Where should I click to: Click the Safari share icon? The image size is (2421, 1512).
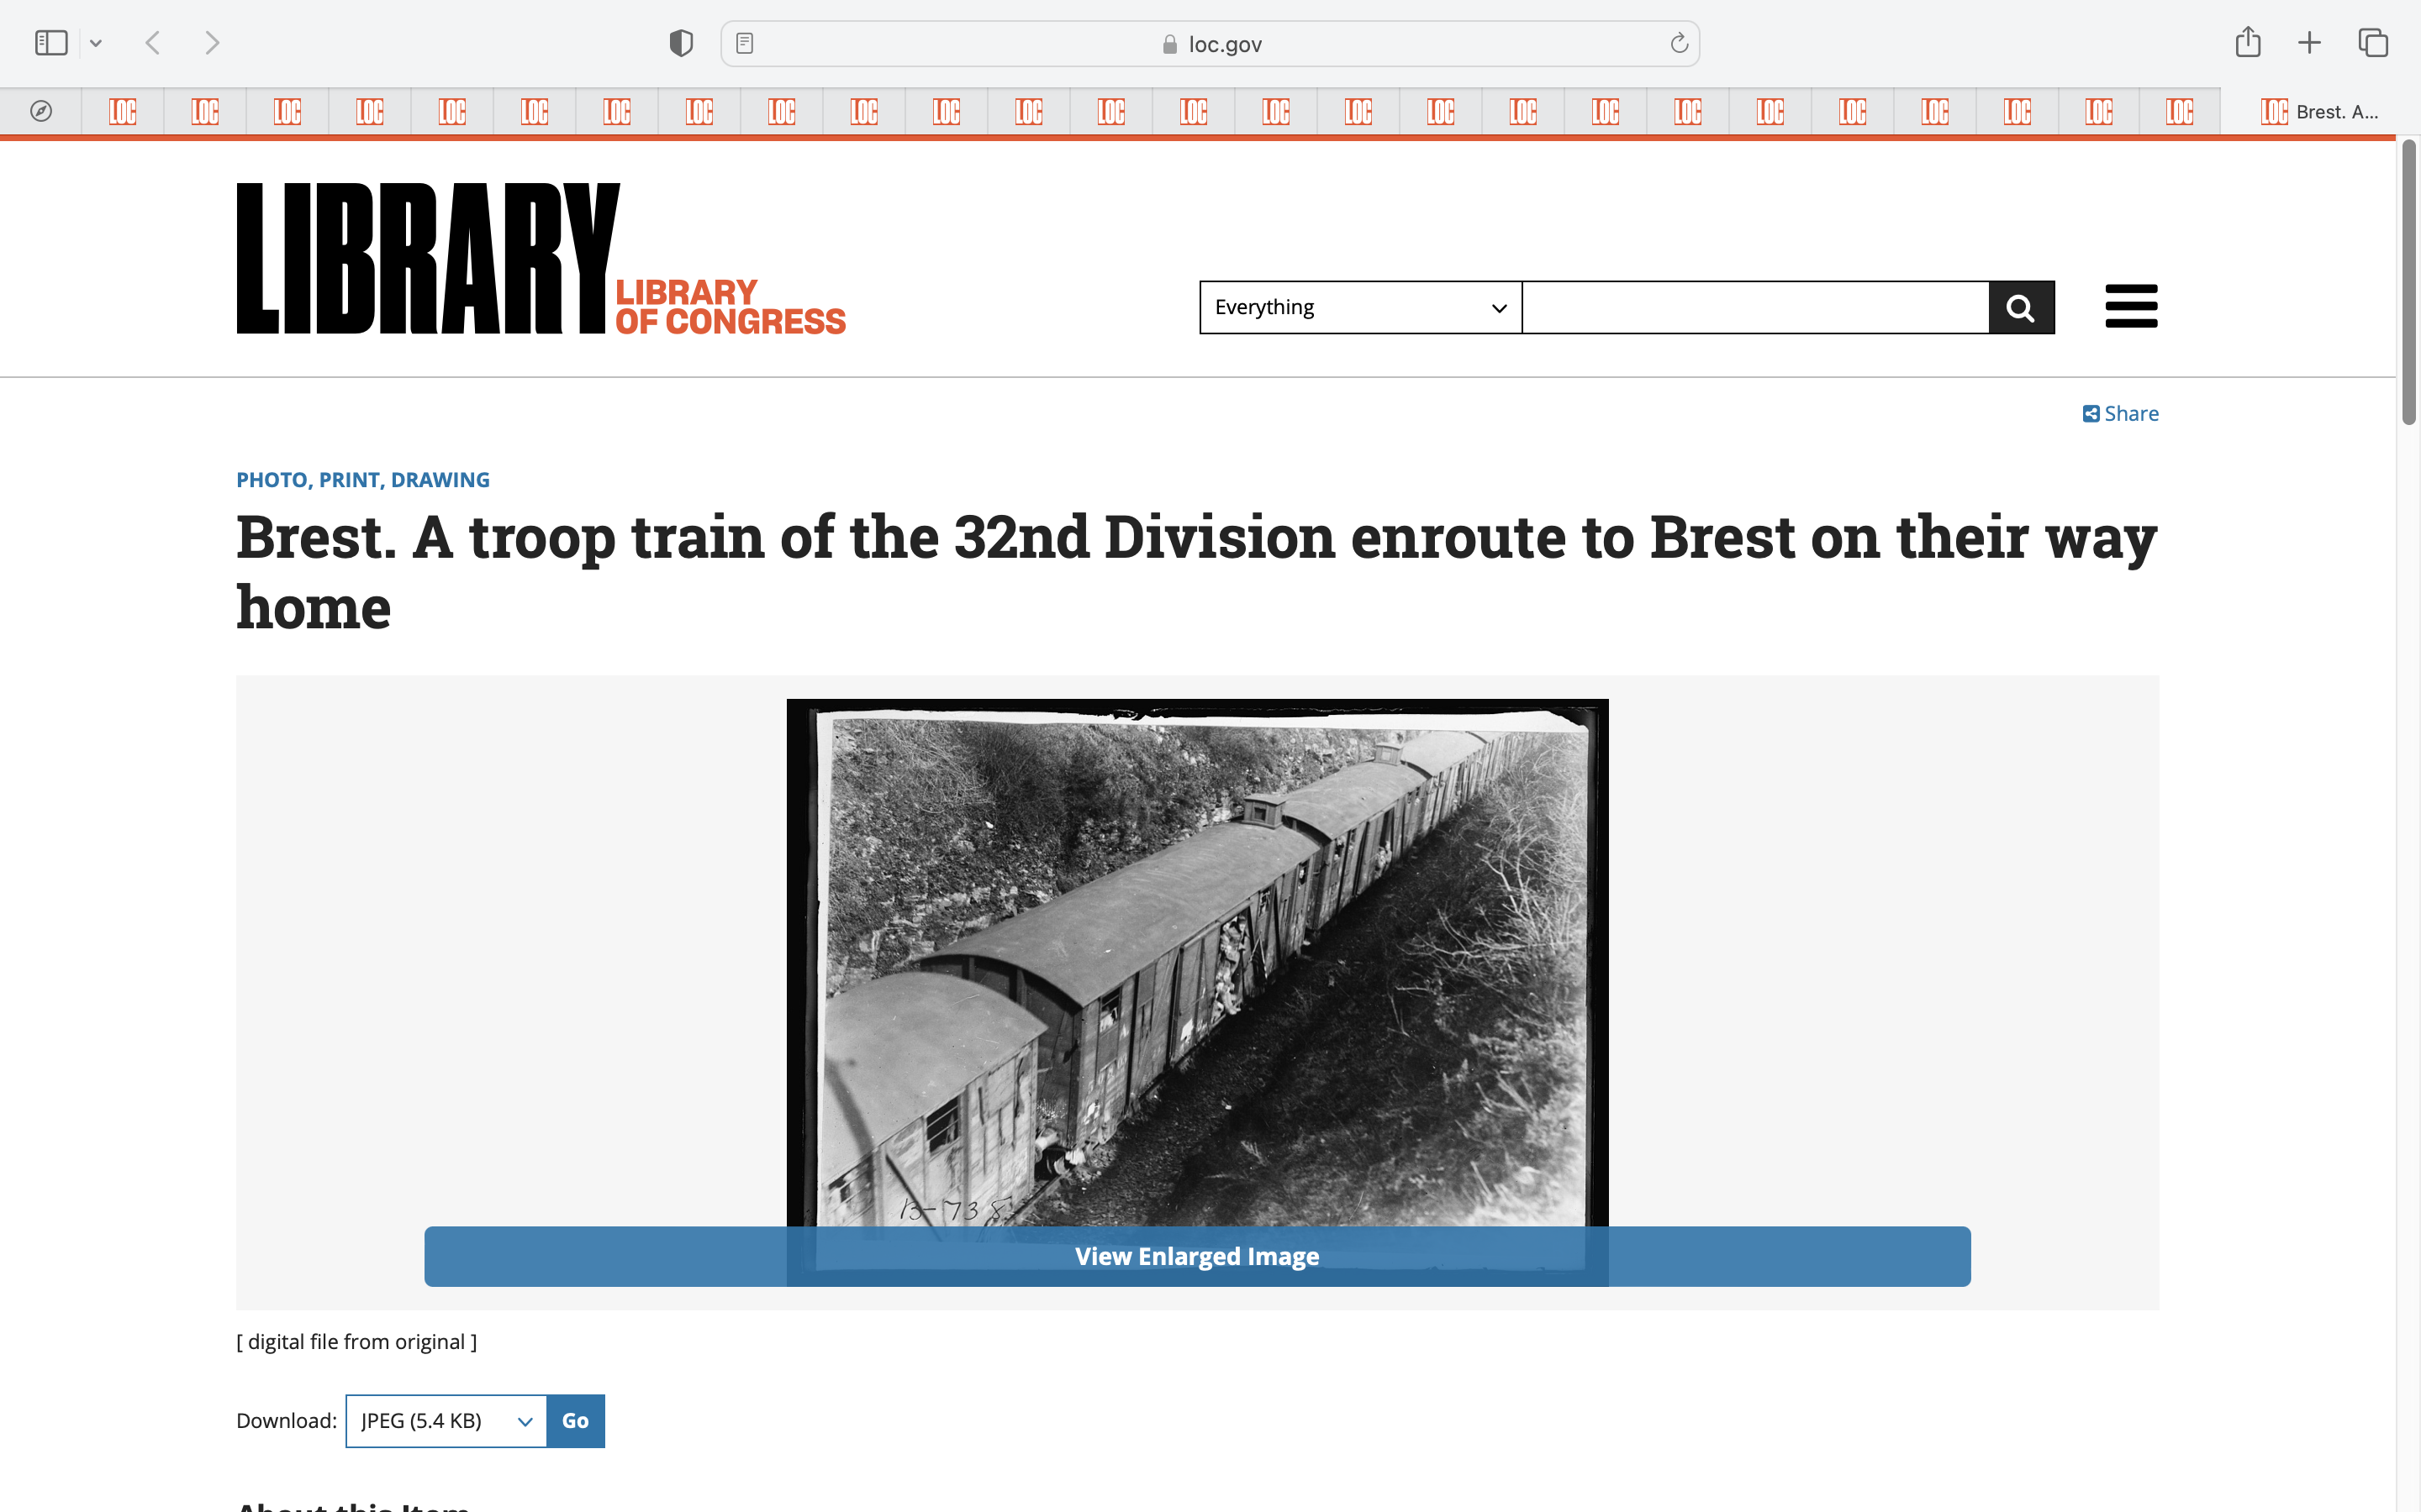point(2248,42)
